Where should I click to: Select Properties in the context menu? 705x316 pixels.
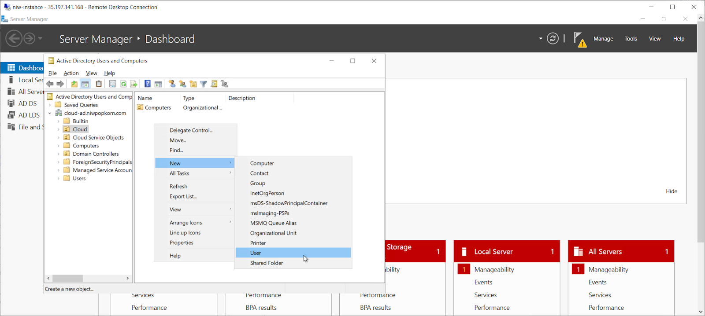pyautogui.click(x=195, y=243)
